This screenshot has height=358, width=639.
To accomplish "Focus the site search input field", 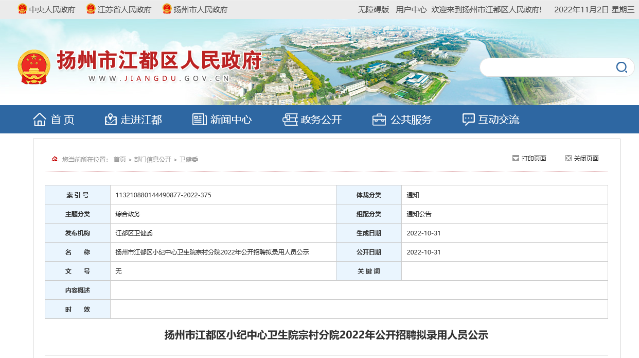I will 546,67.
